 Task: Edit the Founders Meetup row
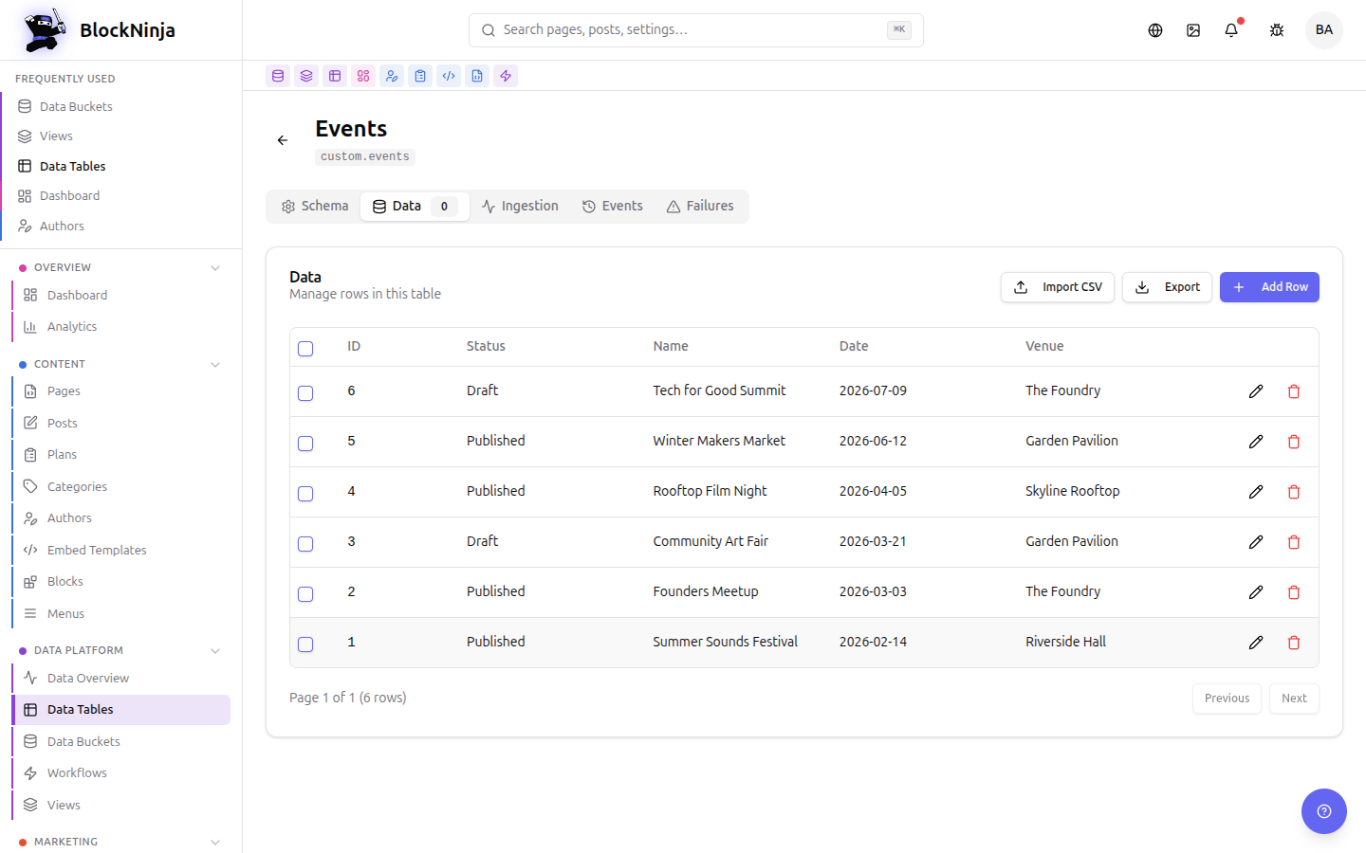1256,592
